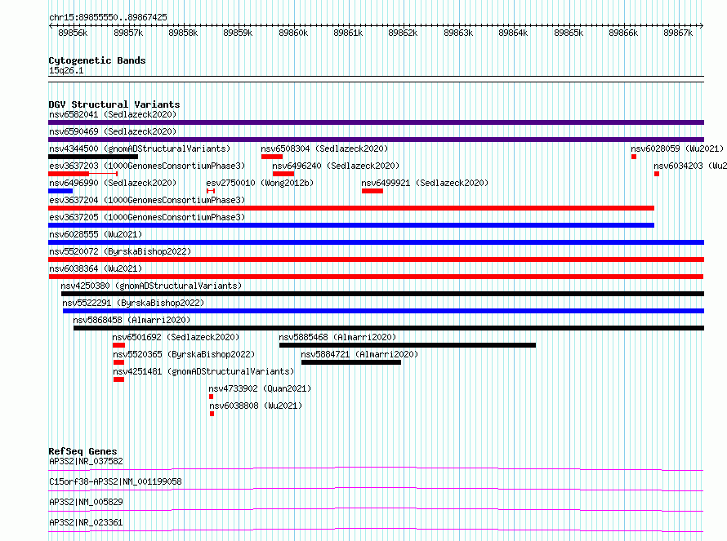Open the nsv6496990 (Sedlazeck2020) label
The height and width of the screenshot is (541, 727).
coord(113,183)
